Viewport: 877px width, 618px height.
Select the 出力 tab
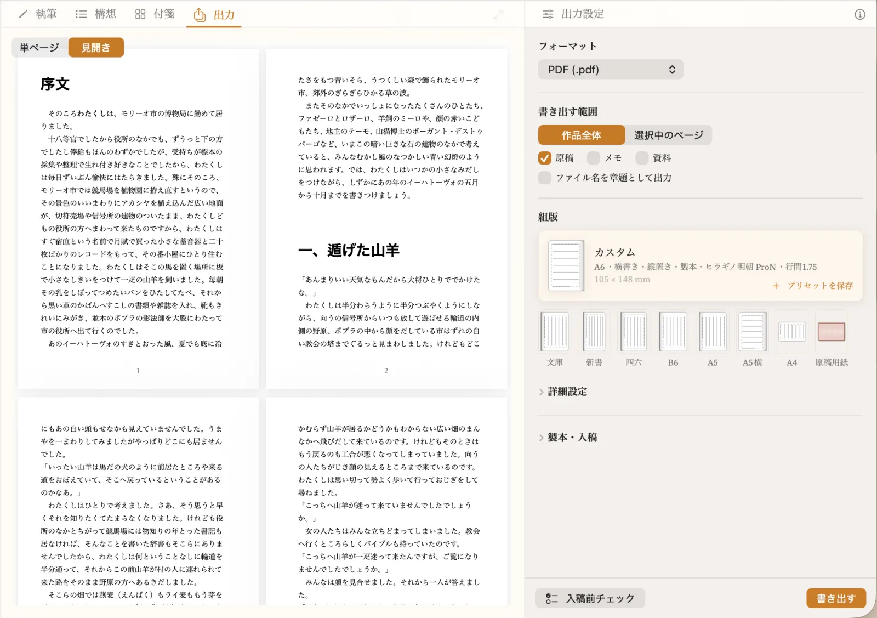[x=214, y=15]
